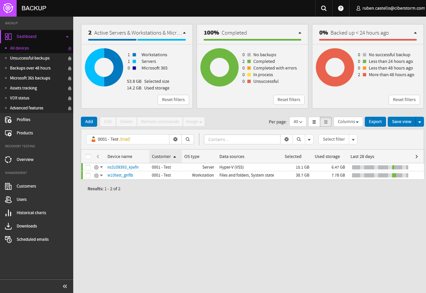Reset filters in Active Servers widget

(173, 100)
